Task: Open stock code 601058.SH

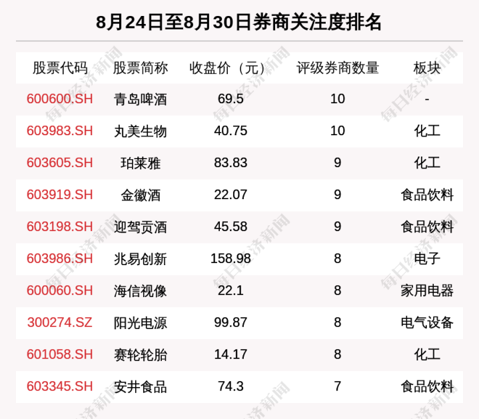Action: click(60, 354)
